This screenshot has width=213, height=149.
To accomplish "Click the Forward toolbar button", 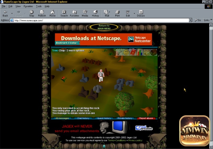I will 19,14.
